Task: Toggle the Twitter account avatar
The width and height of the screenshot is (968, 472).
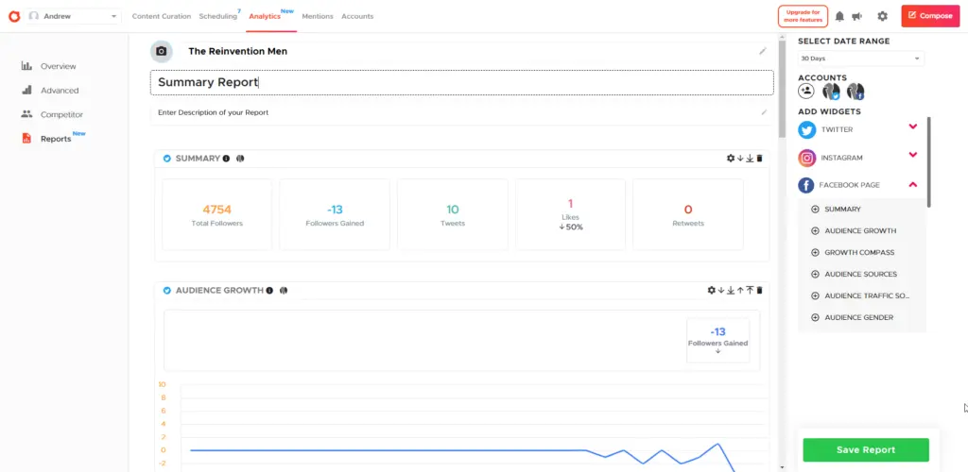Action: [831, 92]
